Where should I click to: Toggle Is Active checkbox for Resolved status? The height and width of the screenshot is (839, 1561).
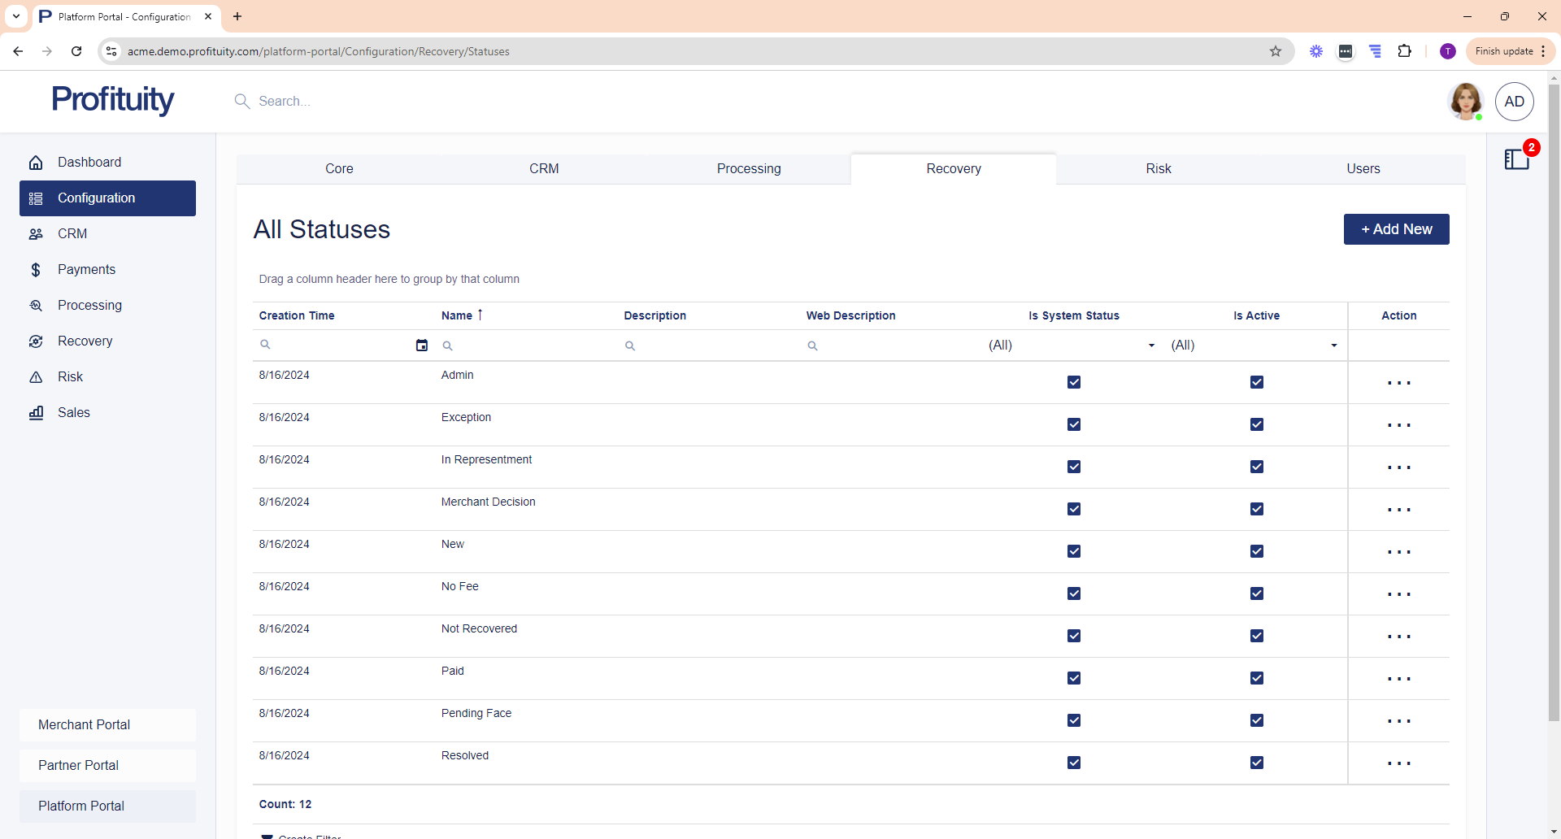click(1256, 763)
